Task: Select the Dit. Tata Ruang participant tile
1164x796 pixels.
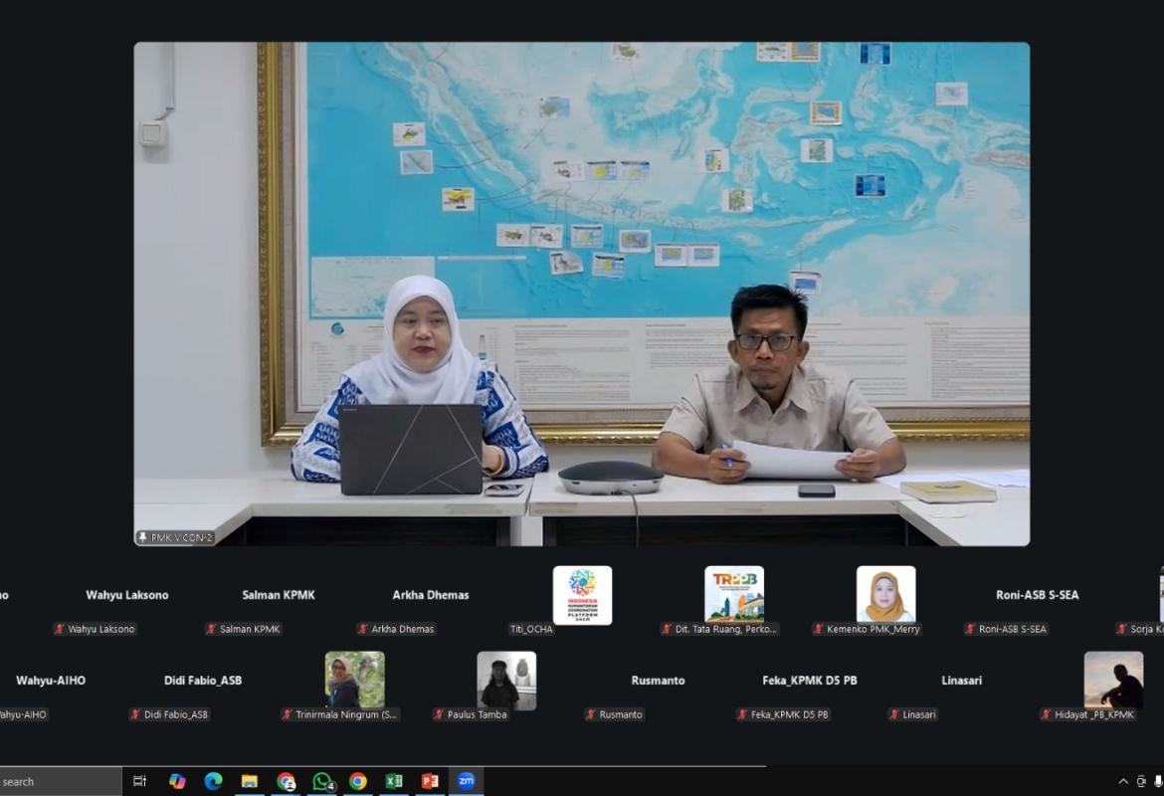Action: point(734,595)
